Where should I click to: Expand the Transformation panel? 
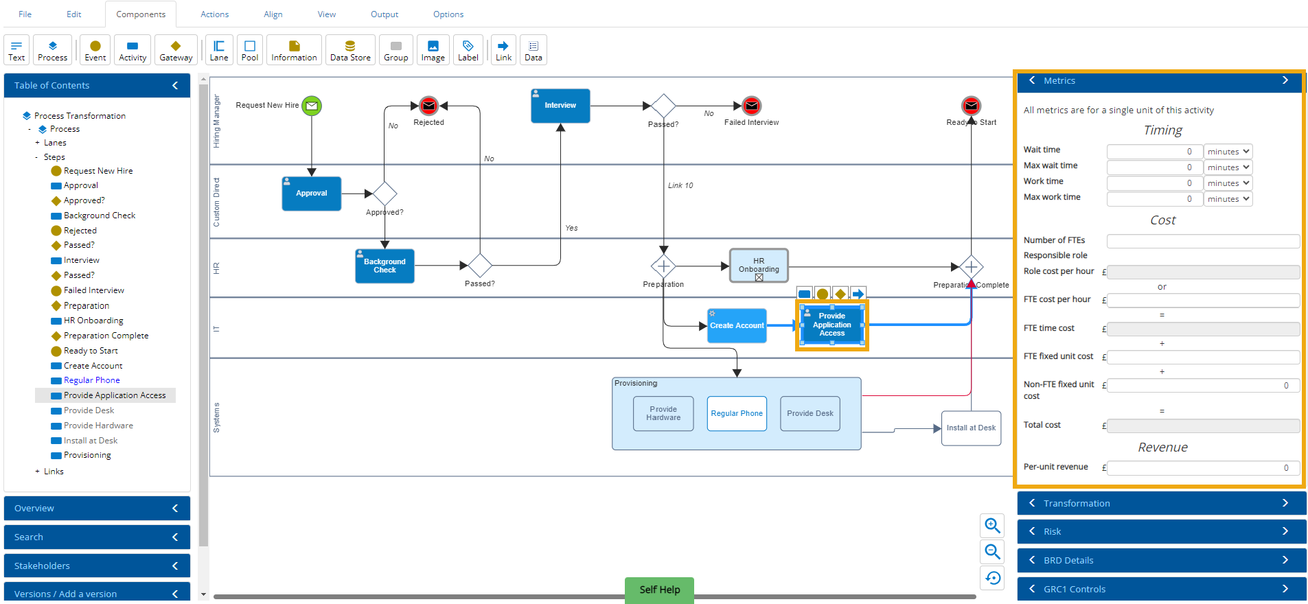1161,503
